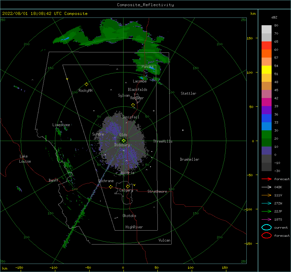Click the asterisk marker above Limestone
The image size is (291, 272).
click(x=61, y=122)
